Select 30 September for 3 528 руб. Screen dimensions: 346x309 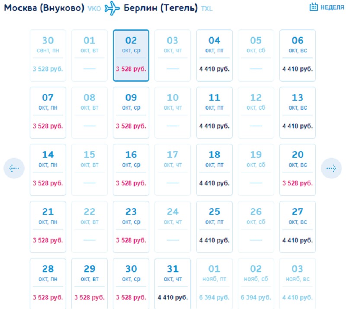pos(48,55)
